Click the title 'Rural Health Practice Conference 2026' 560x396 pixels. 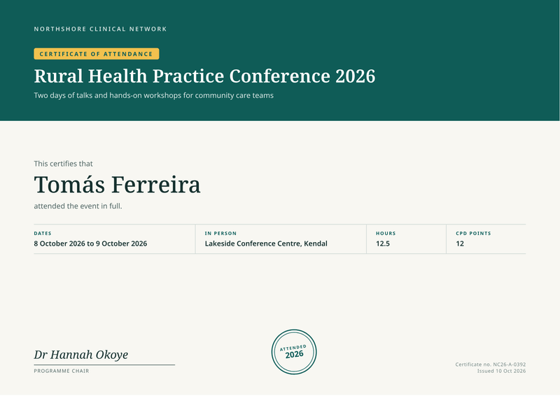(x=204, y=76)
